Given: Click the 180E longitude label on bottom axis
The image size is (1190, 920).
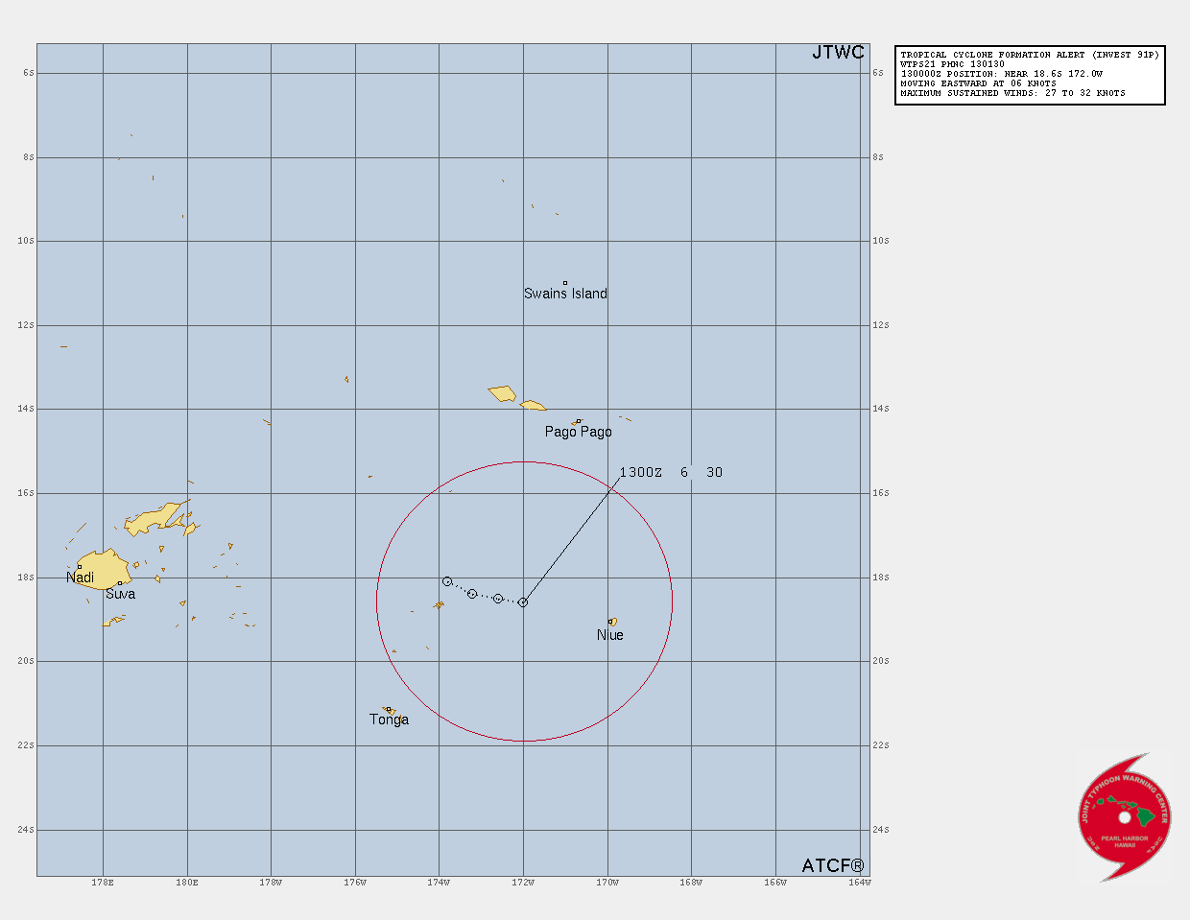Looking at the screenshot, I should tap(187, 883).
